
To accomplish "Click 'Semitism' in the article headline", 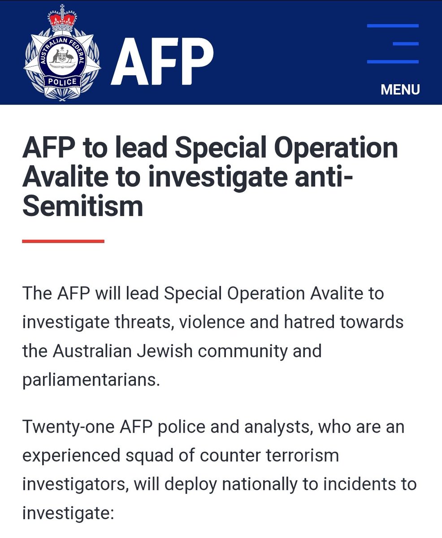I will click(83, 206).
